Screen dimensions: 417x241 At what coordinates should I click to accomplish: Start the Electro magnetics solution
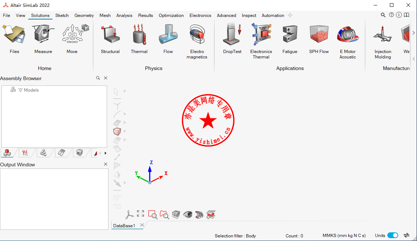point(197,41)
